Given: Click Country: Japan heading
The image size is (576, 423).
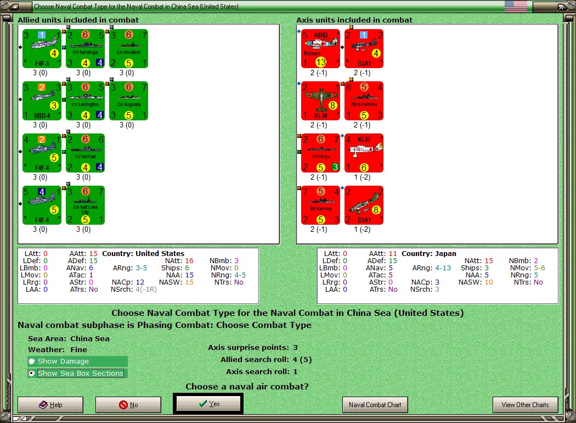Looking at the screenshot, I should tap(428, 253).
